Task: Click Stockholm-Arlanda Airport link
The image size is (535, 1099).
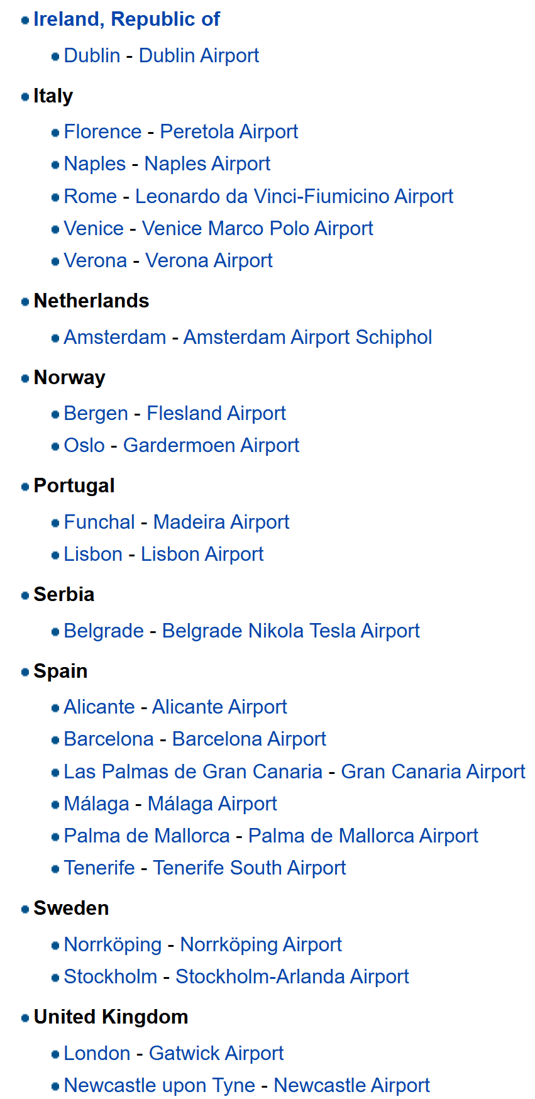Action: [292, 977]
